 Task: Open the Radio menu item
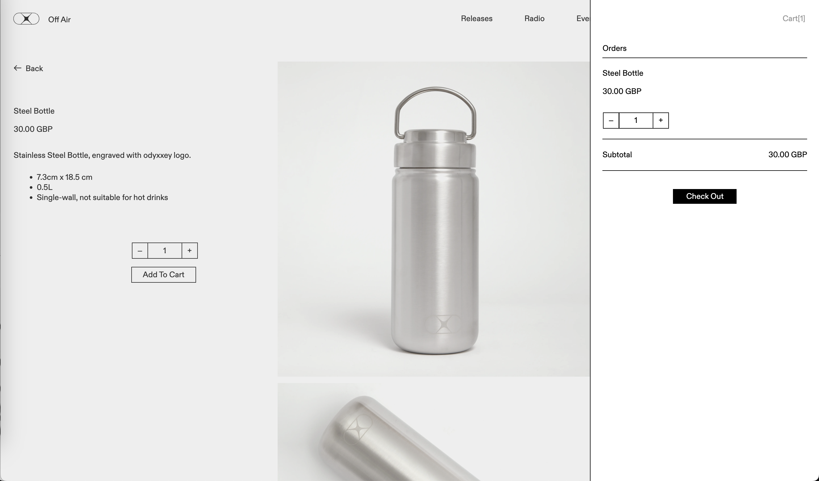[x=534, y=18]
